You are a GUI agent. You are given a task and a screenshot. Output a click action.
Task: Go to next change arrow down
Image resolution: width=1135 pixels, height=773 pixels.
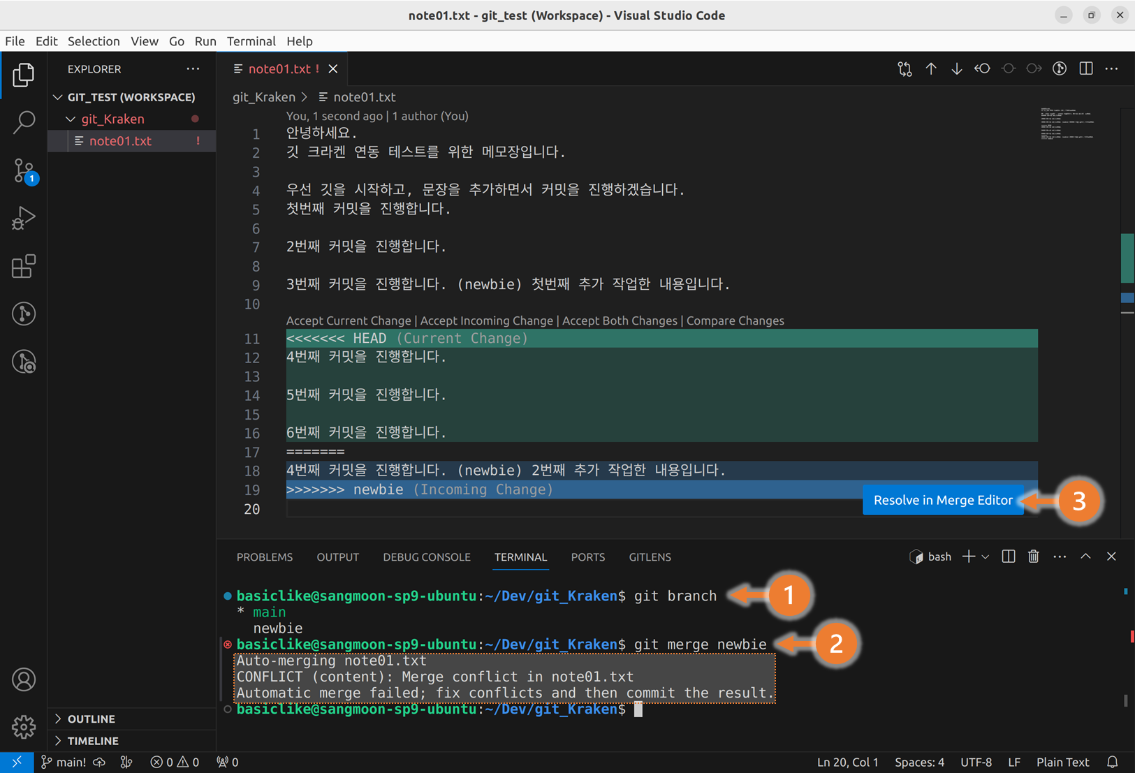point(956,68)
